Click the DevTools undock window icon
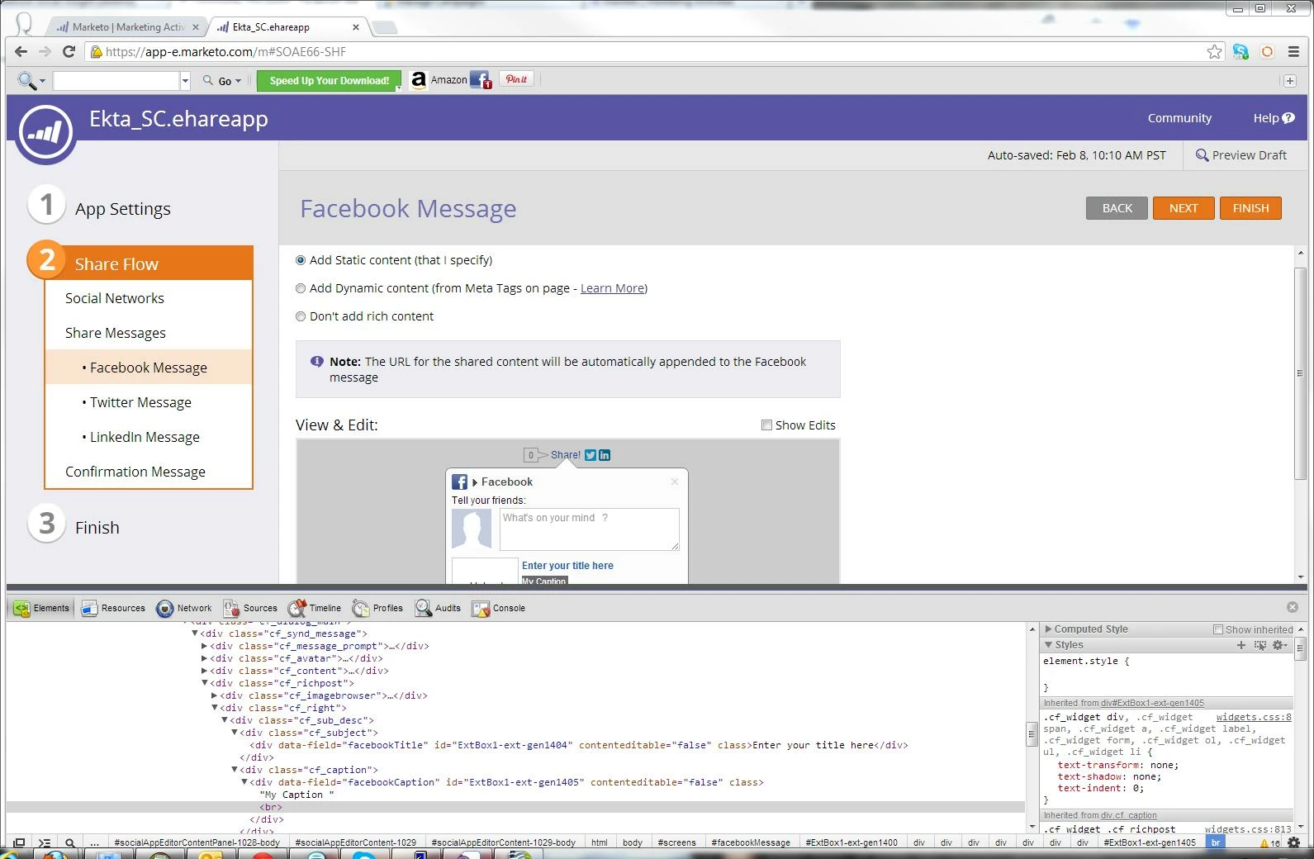Viewport: 1314px width, 859px height. 19,842
